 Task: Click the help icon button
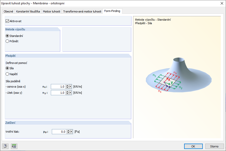[x=5, y=146]
